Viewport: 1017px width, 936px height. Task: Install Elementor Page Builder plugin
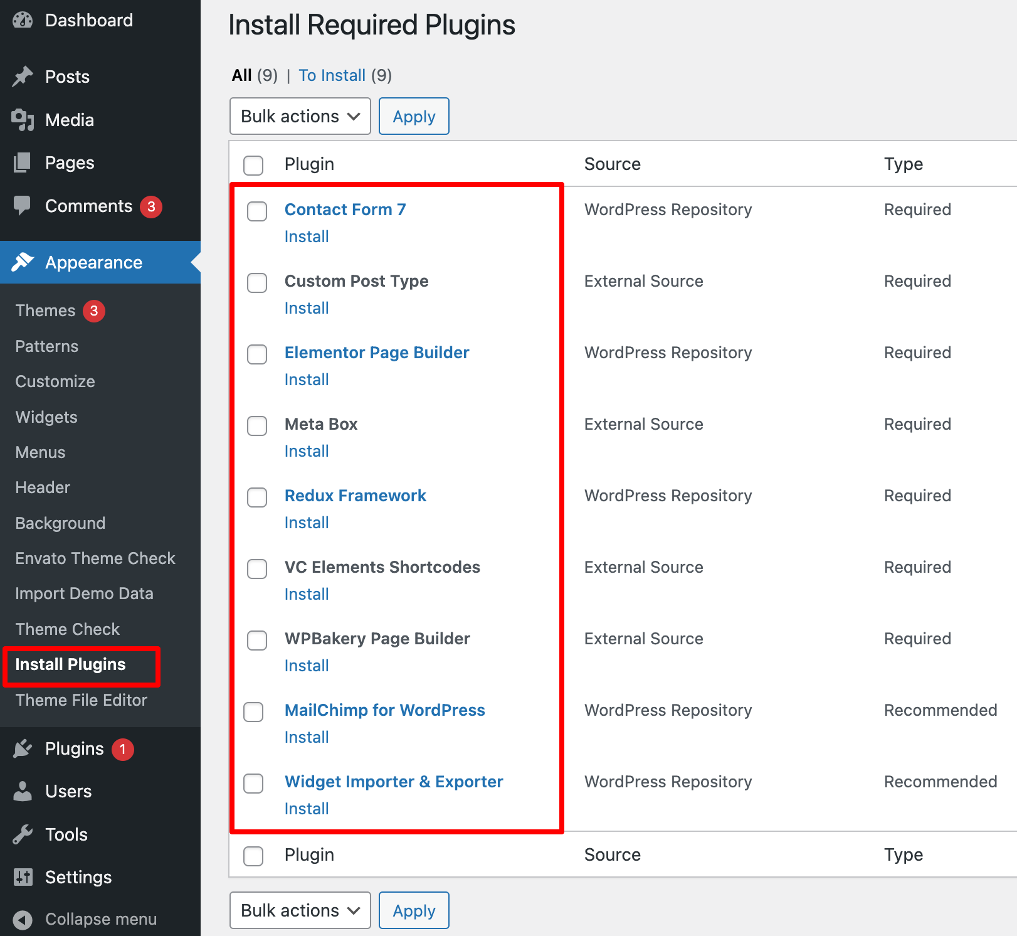point(307,380)
